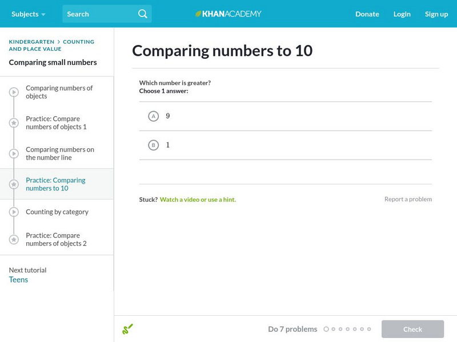The image size is (457, 342).
Task: Click star icon beside Compare numbers of objects 1
Action: coord(14,123)
